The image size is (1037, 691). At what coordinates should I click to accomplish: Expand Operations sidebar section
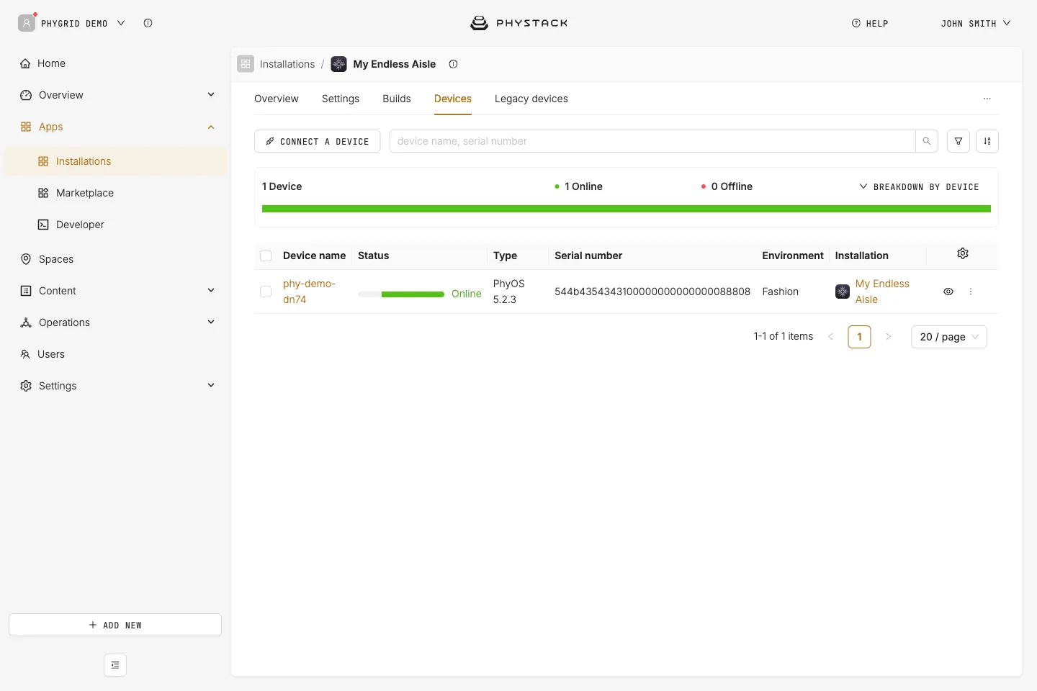click(x=211, y=322)
